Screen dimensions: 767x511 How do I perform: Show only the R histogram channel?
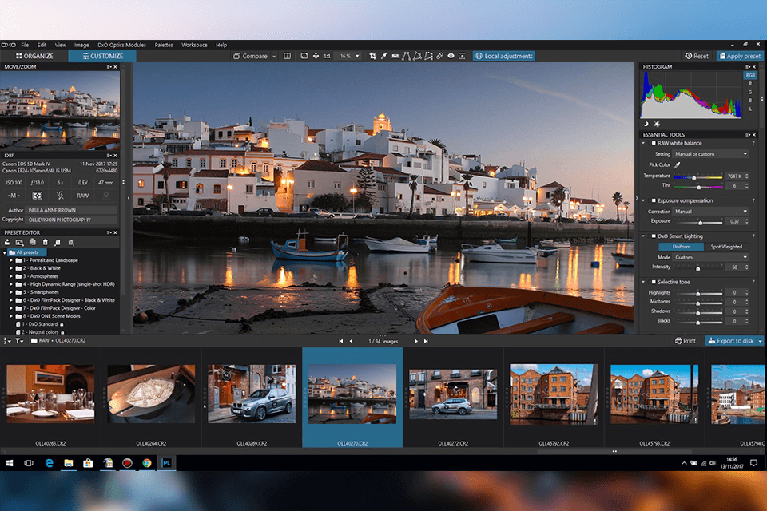750,84
